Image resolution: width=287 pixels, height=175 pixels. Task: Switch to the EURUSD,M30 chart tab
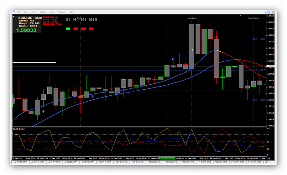point(254,162)
